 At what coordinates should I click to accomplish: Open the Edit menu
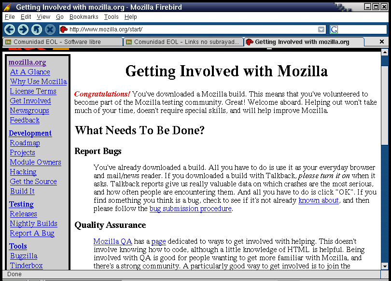[26, 17]
